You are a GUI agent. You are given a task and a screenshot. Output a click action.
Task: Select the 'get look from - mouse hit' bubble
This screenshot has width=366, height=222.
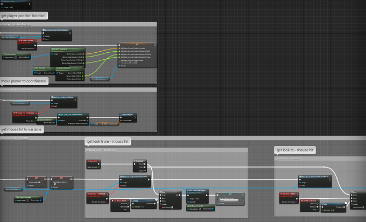click(x=108, y=141)
